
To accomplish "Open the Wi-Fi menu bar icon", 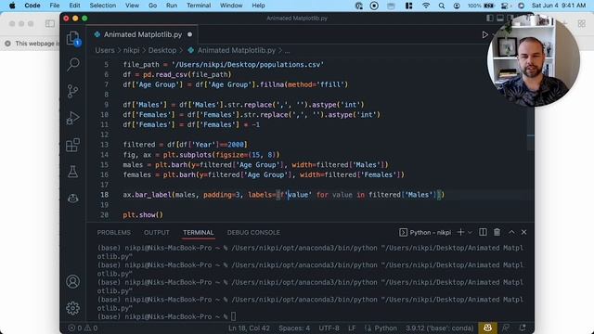I will tap(426, 6).
